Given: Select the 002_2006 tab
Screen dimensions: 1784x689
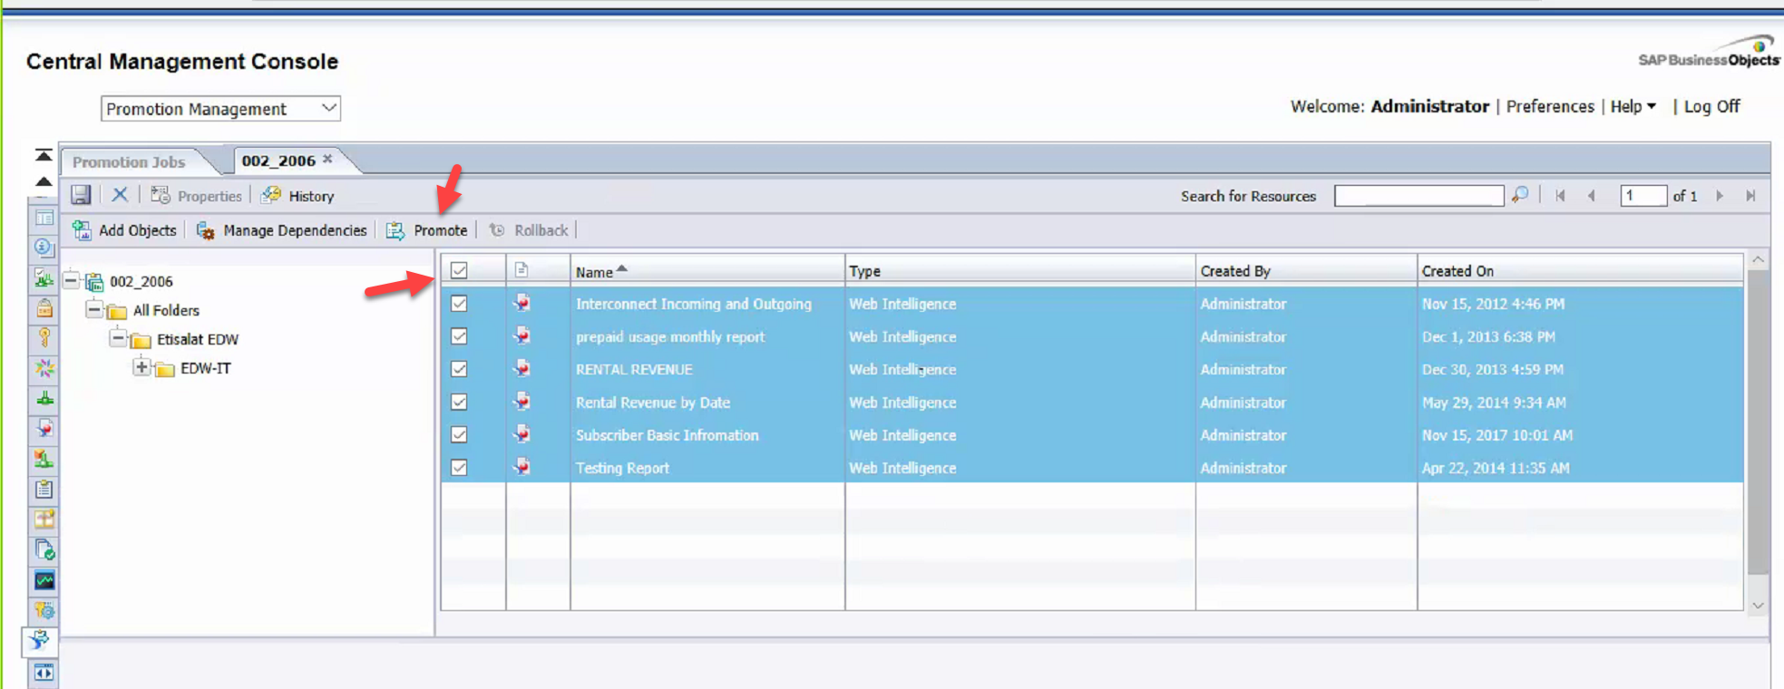Looking at the screenshot, I should click(278, 160).
